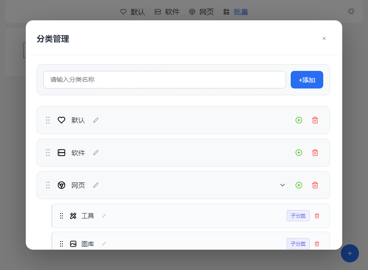Click the pencil edit icon next to 网页
Image resolution: width=368 pixels, height=270 pixels.
[96, 185]
